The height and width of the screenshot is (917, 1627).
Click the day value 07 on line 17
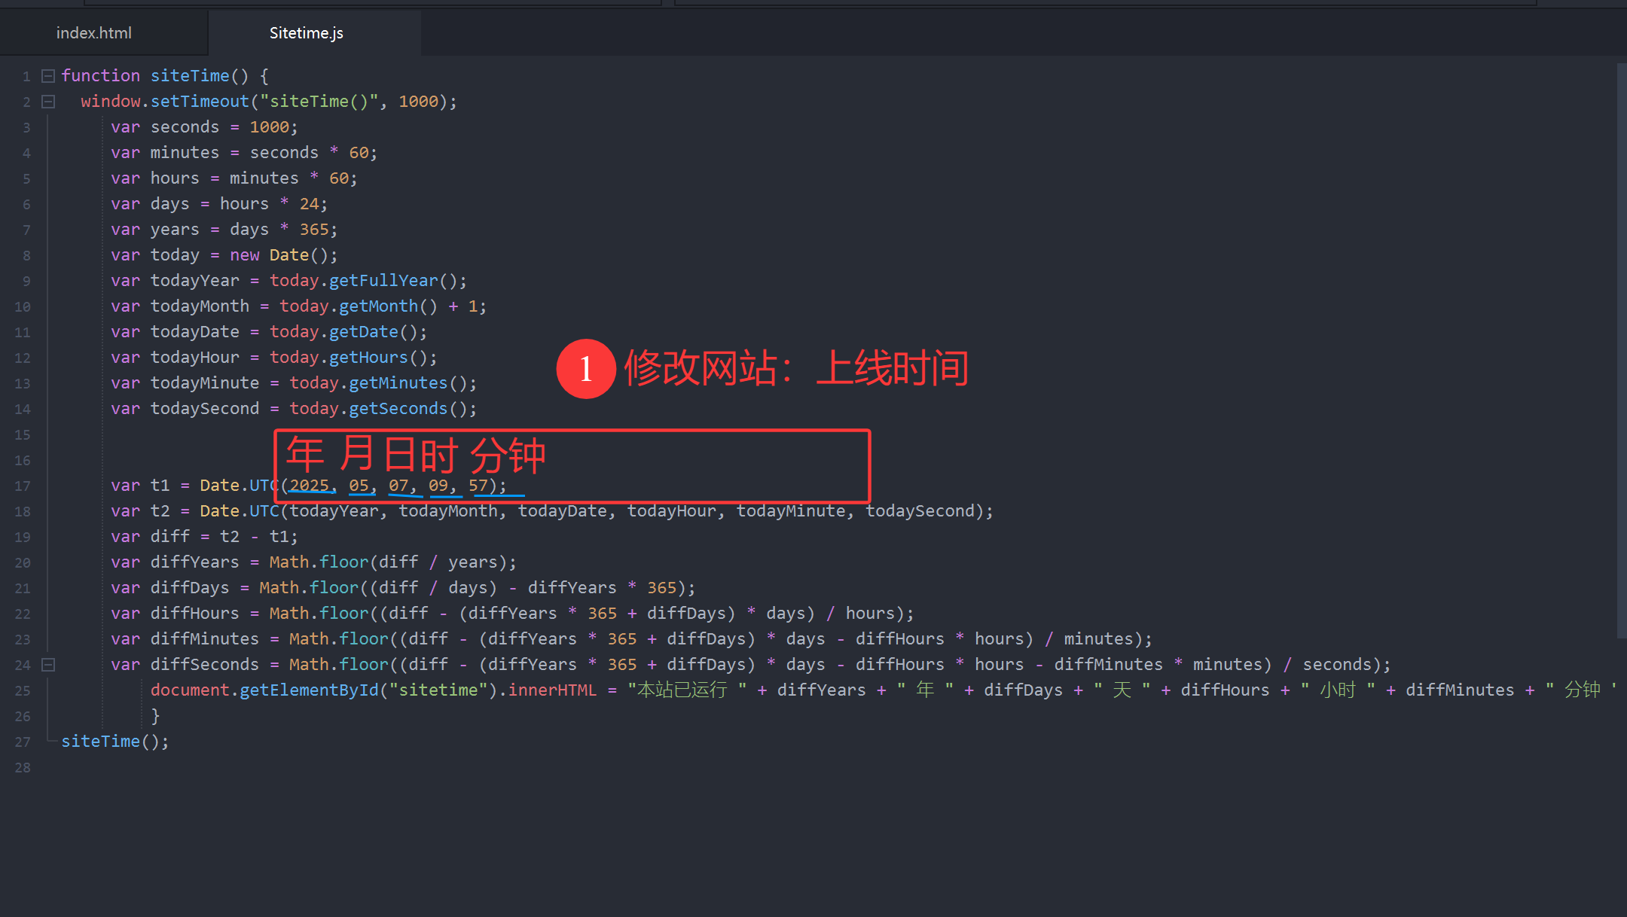(398, 486)
